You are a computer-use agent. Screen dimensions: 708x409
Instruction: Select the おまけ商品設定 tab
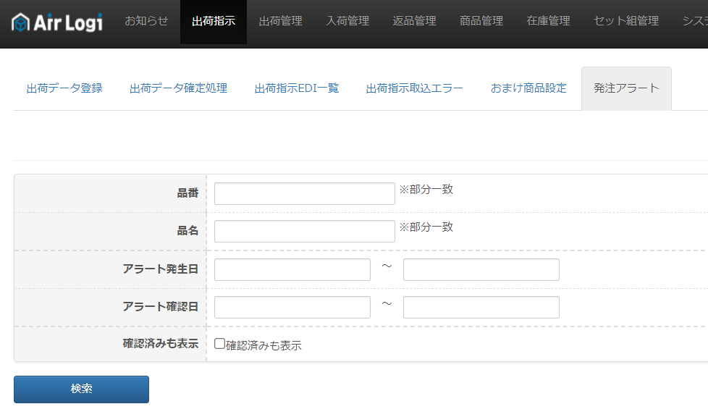pyautogui.click(x=528, y=88)
